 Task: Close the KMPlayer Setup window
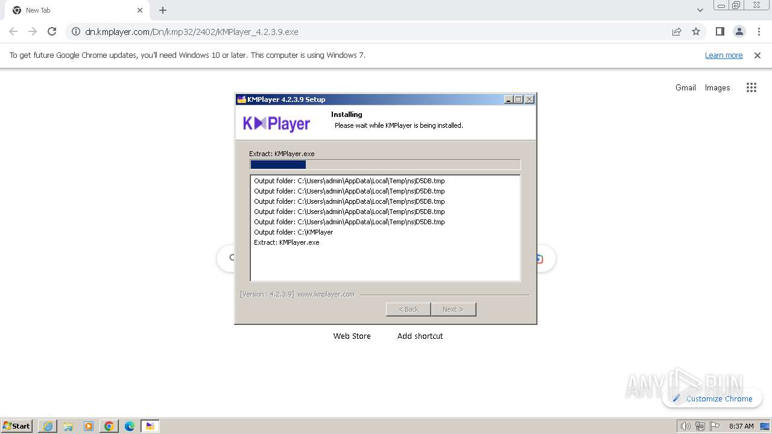pos(530,99)
